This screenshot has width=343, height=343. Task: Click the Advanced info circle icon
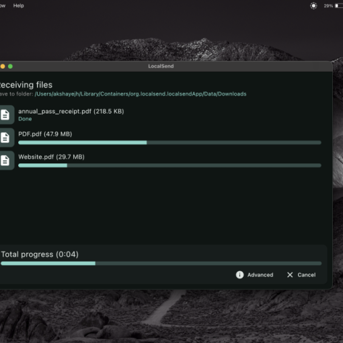[x=239, y=275]
